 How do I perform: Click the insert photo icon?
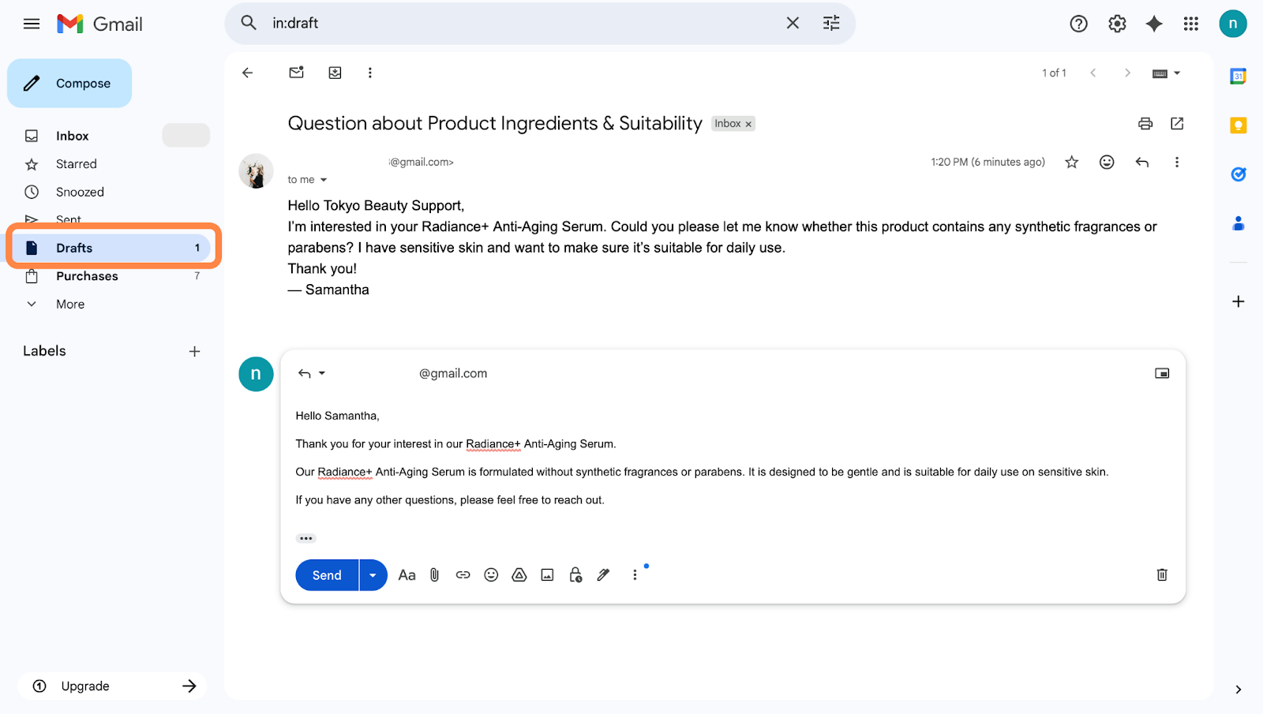[547, 575]
